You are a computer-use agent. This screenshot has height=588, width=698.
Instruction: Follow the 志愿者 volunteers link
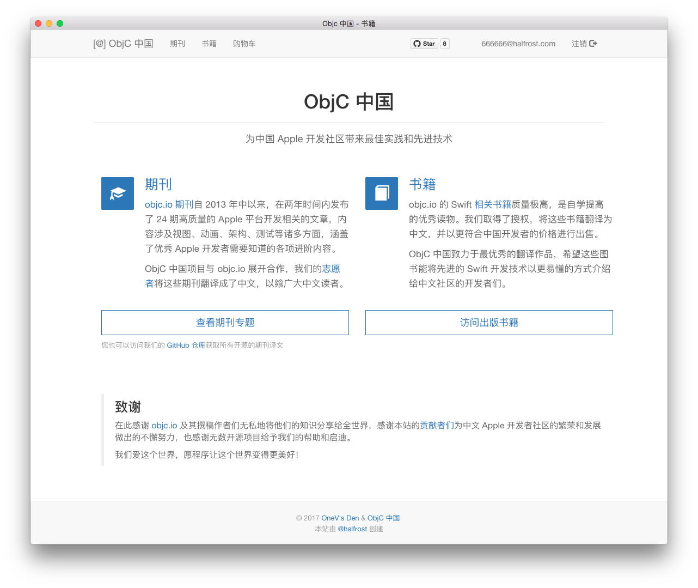tap(331, 269)
